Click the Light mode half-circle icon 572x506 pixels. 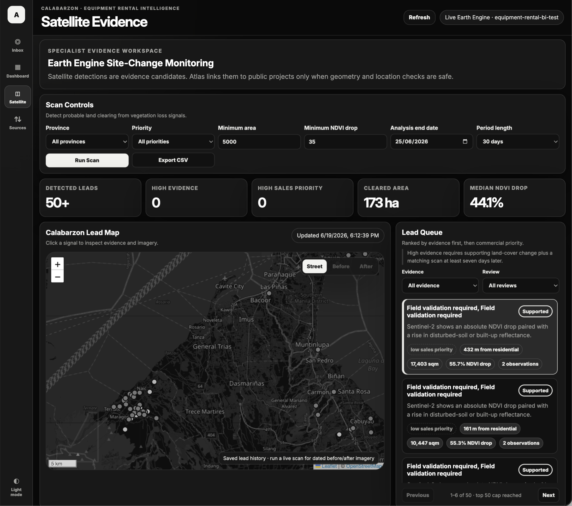pyautogui.click(x=16, y=481)
